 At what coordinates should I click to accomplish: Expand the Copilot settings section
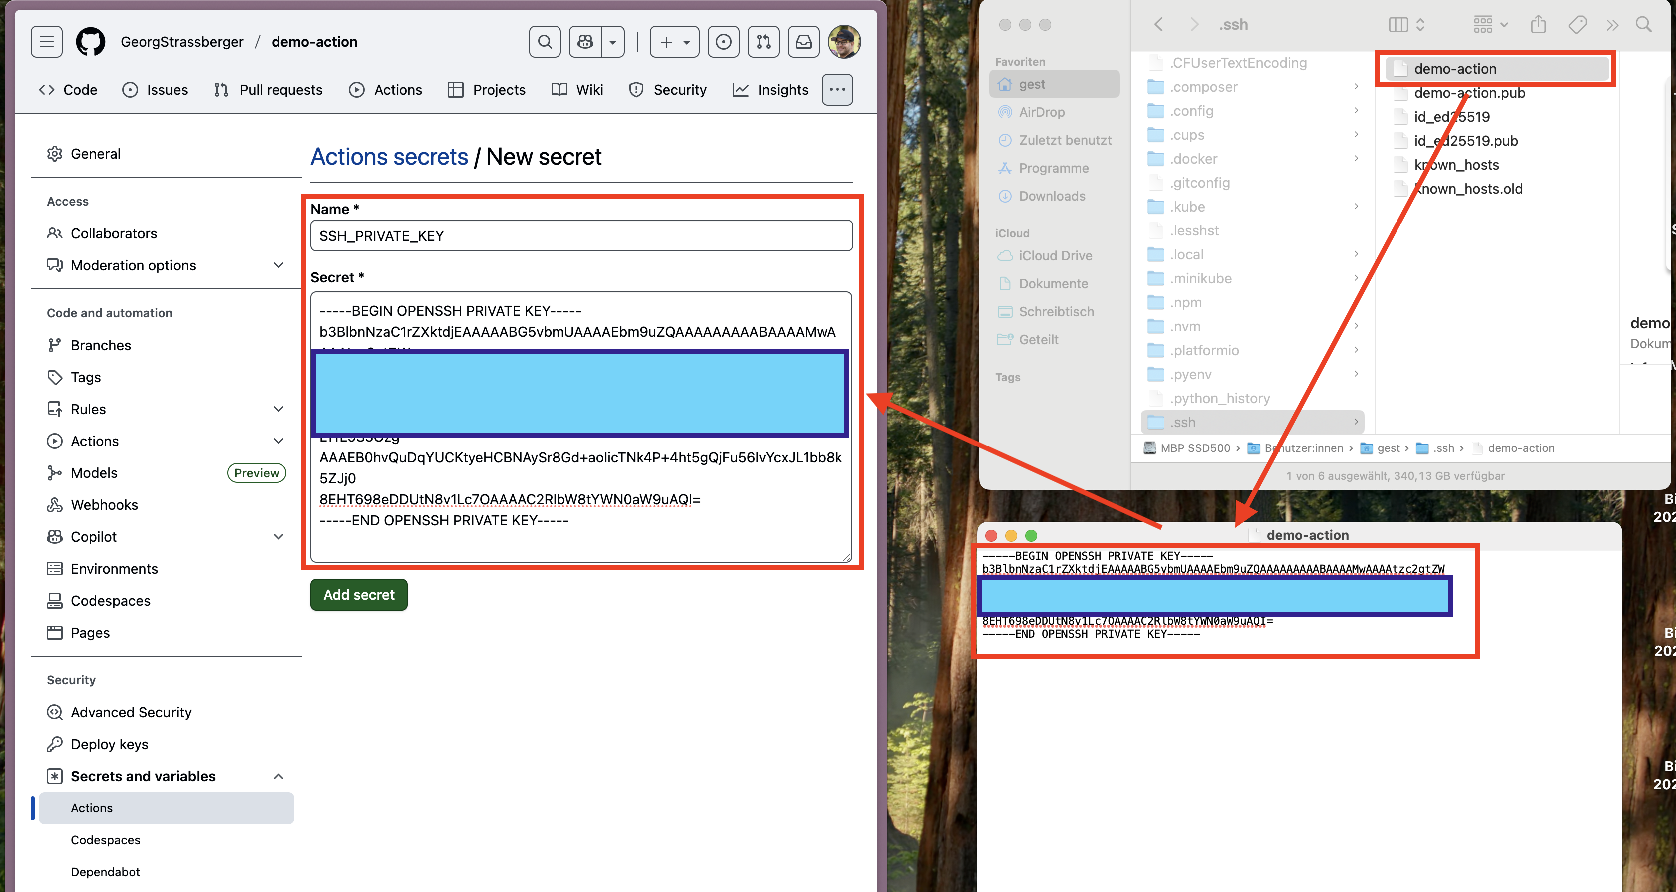[279, 536]
